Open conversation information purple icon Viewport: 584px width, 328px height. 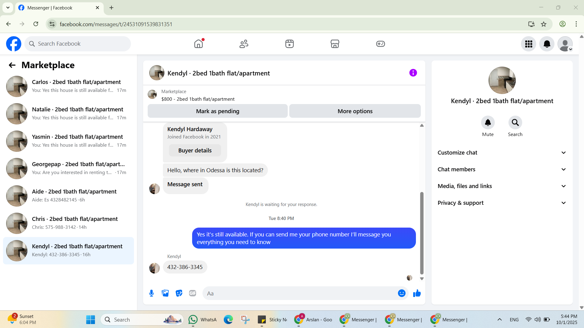point(413,73)
